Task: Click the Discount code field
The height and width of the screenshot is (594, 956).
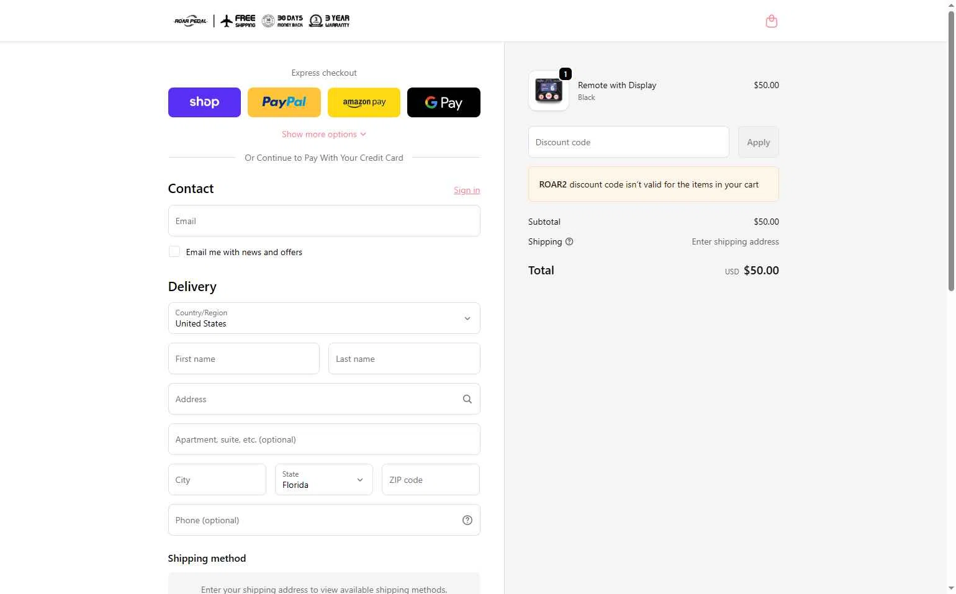Action: tap(629, 142)
